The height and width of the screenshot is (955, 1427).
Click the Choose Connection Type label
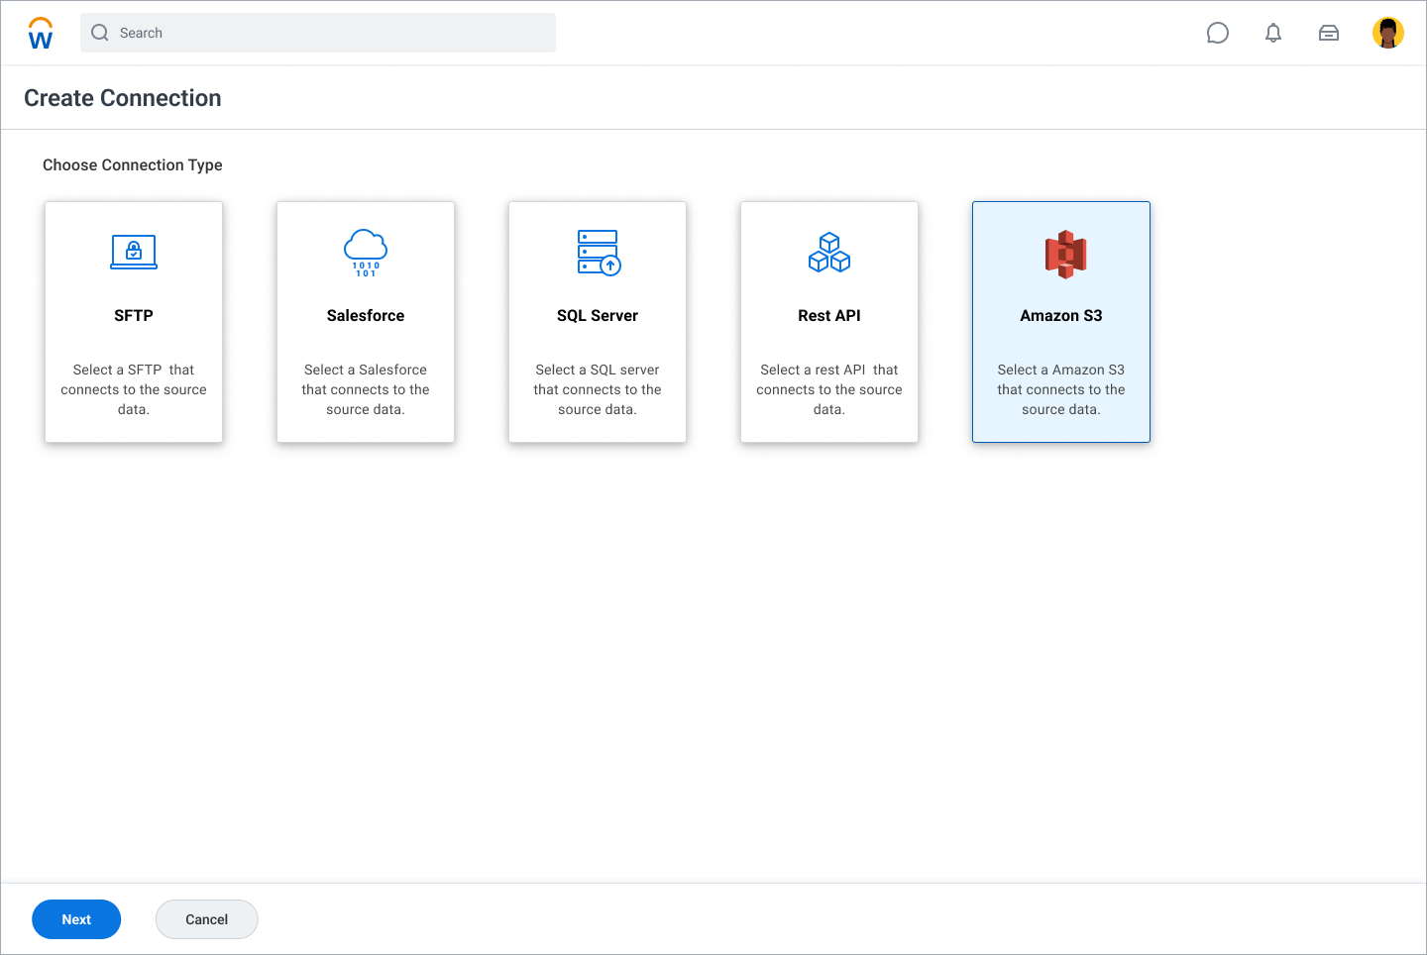[133, 165]
